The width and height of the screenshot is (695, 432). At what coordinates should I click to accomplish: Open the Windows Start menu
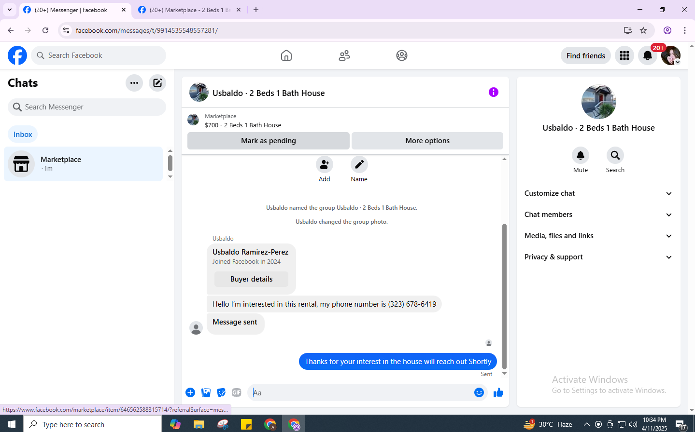tap(12, 424)
